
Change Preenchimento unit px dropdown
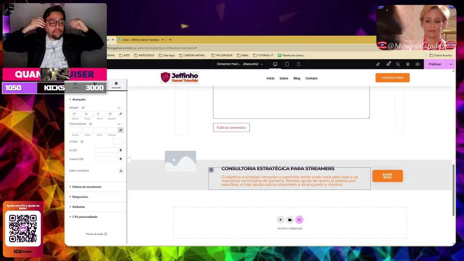pos(120,124)
